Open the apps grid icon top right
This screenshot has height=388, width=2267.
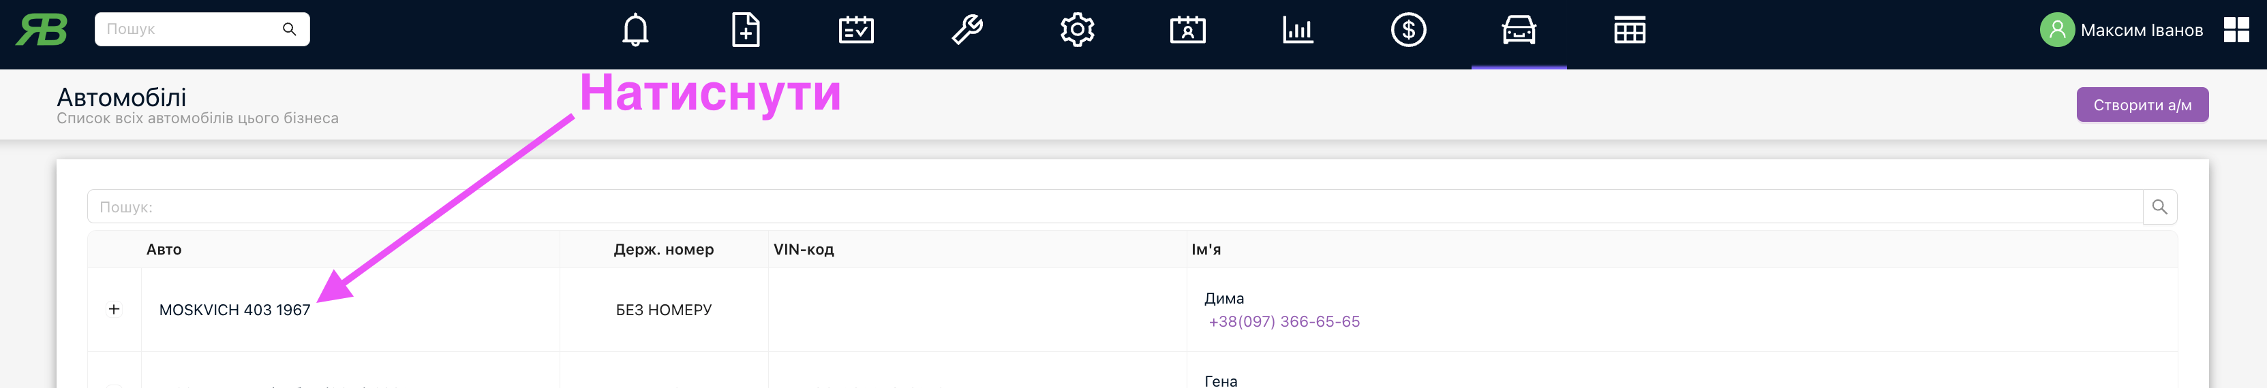pos(2236,30)
